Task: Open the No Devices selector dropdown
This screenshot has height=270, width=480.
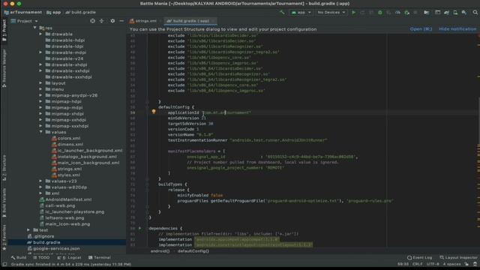Action: tap(331, 13)
